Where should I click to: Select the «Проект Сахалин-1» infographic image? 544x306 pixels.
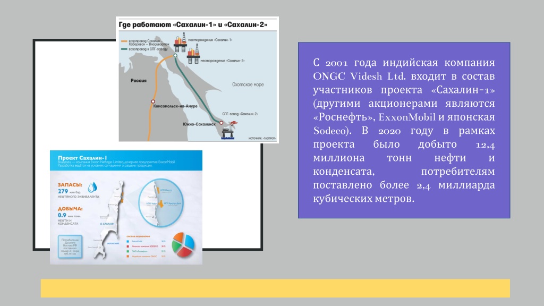[x=126, y=208]
